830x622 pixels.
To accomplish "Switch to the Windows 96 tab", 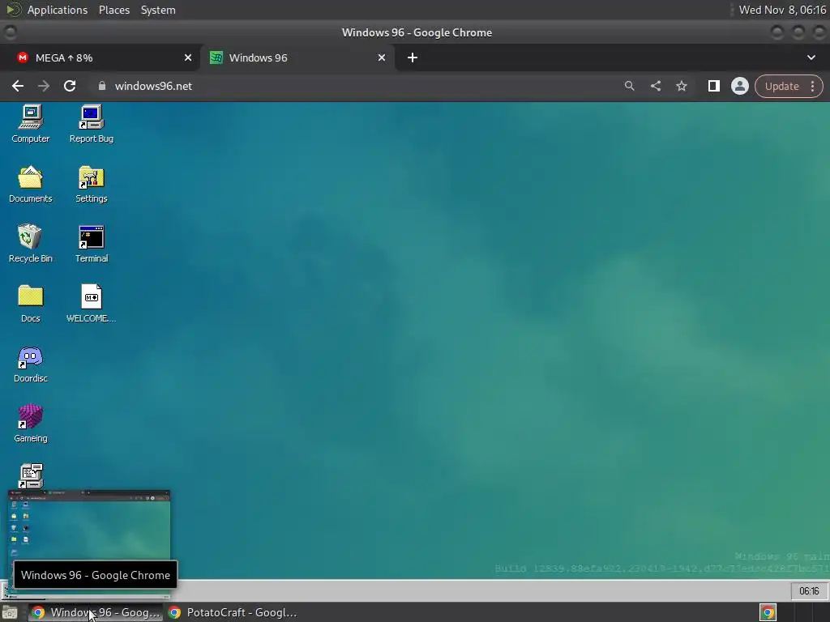I will (x=297, y=58).
